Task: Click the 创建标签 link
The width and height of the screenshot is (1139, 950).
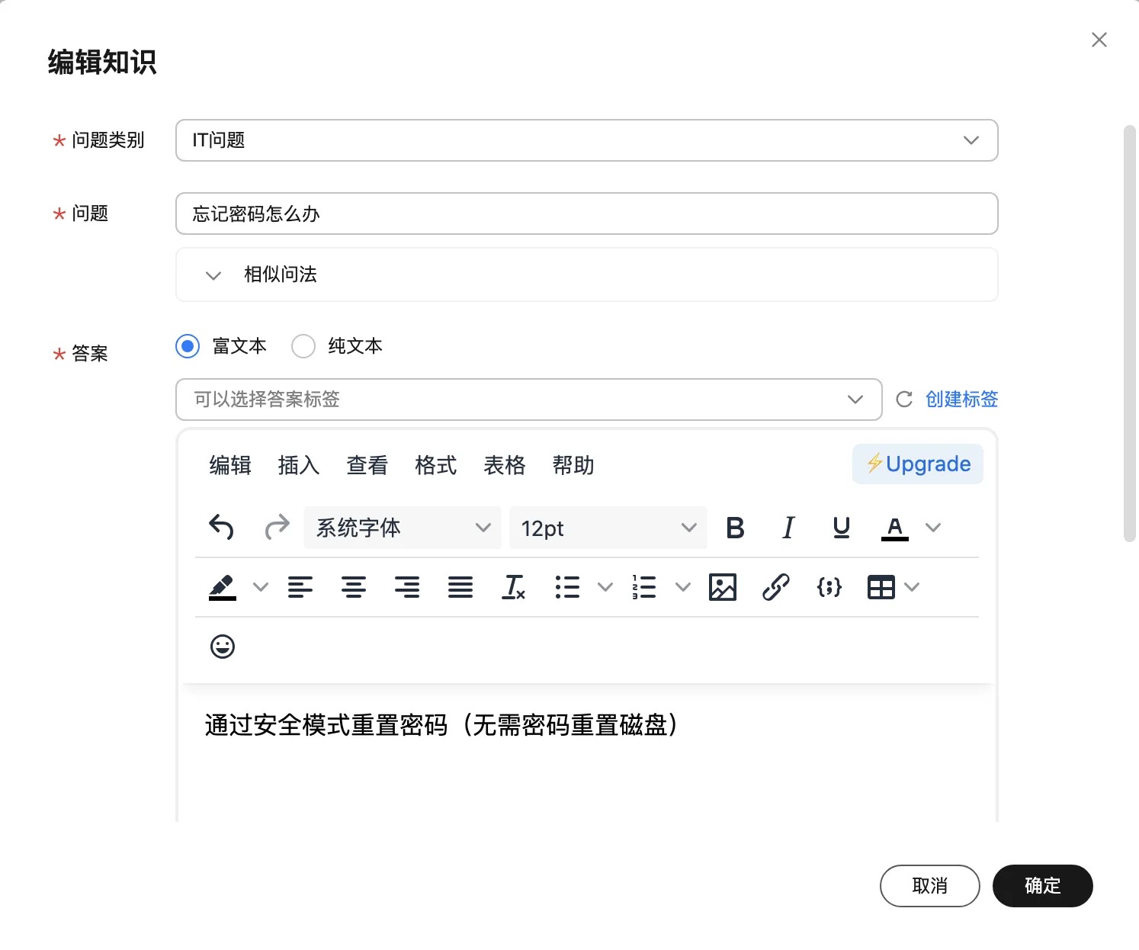Action: tap(962, 400)
